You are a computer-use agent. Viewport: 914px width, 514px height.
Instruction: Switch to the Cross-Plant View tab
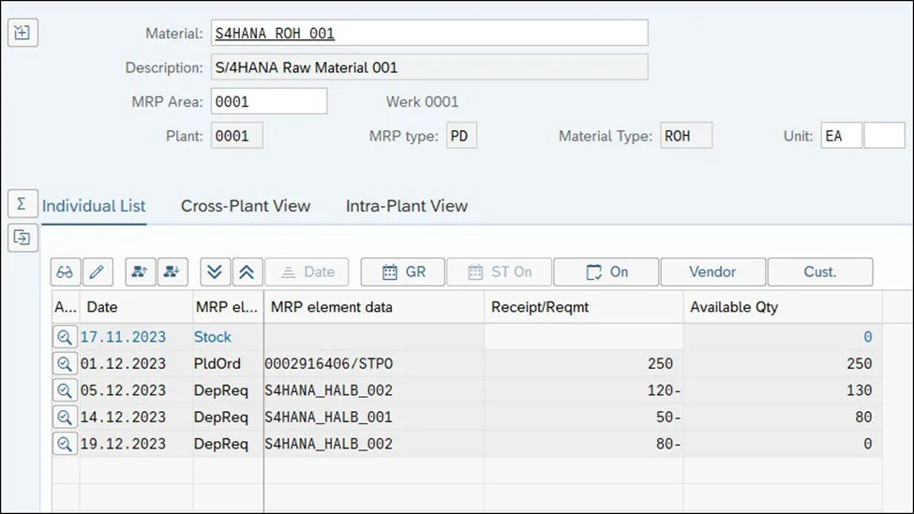[x=246, y=206]
